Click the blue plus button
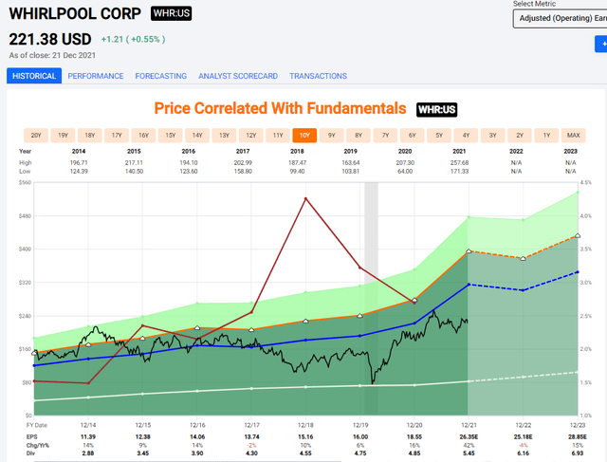607x462 pixels. coord(601,44)
